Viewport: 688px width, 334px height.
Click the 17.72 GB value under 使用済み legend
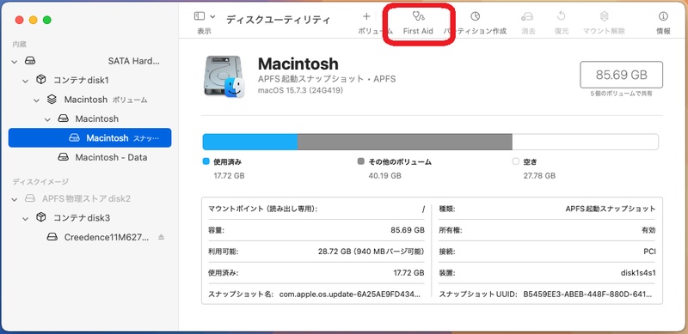point(229,176)
